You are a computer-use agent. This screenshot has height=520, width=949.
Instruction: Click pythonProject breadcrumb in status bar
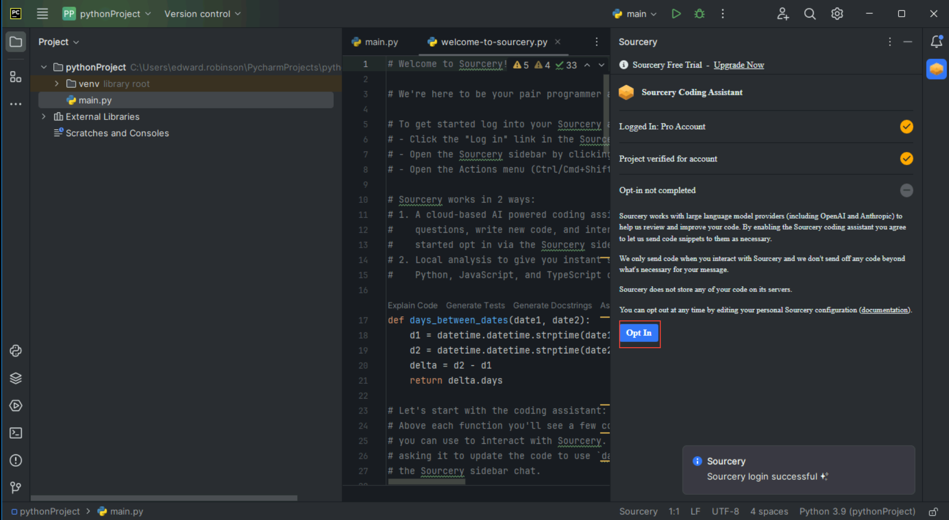pos(45,511)
